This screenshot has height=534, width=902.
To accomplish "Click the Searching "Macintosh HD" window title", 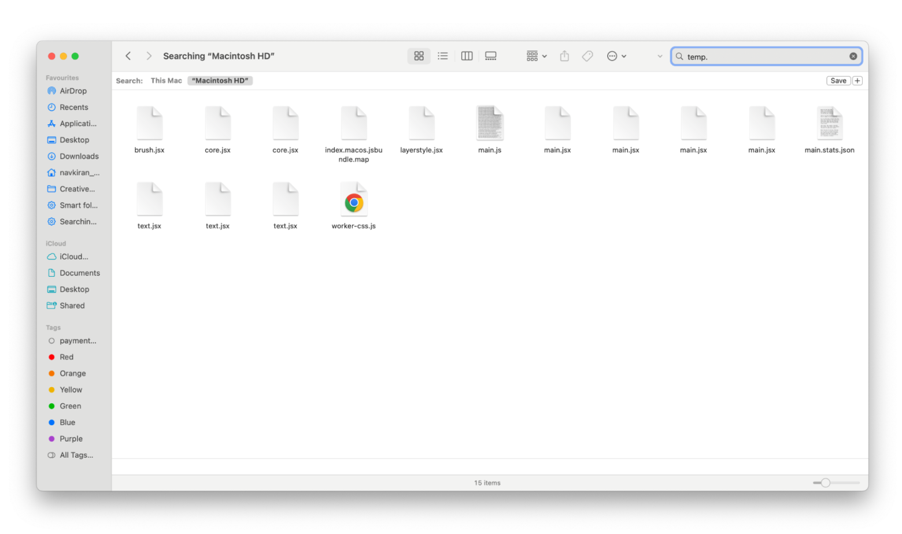I will 219,56.
